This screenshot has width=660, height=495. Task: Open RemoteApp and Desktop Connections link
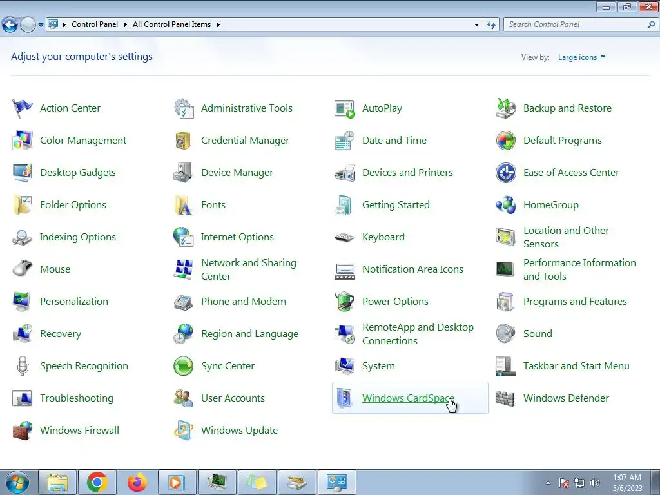418,334
